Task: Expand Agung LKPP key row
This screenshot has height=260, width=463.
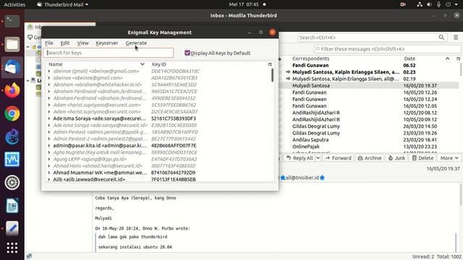Action: click(49, 159)
